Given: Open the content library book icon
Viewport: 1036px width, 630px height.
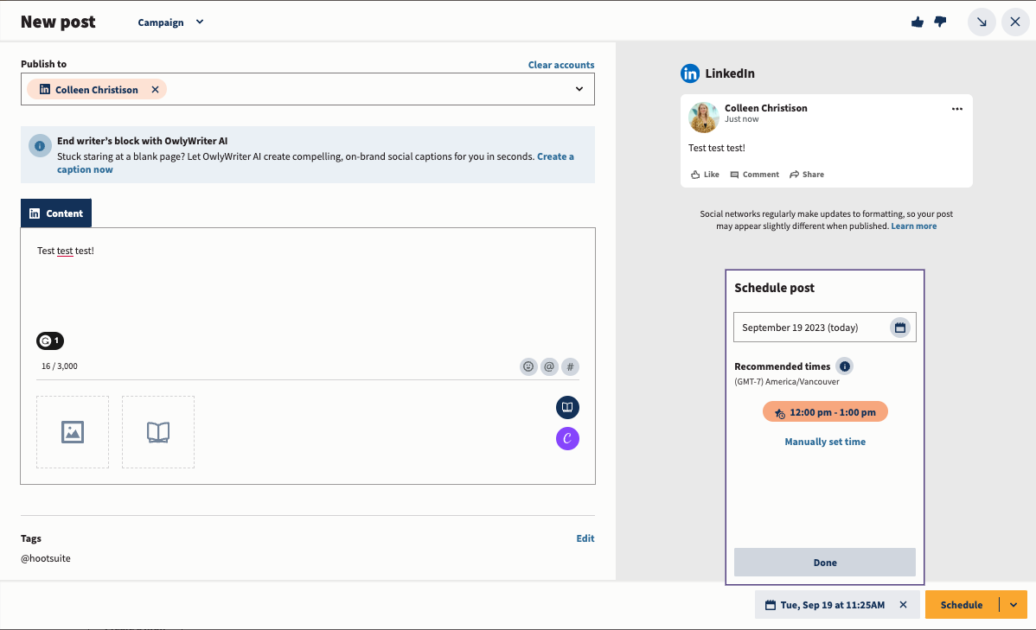Looking at the screenshot, I should tap(567, 408).
